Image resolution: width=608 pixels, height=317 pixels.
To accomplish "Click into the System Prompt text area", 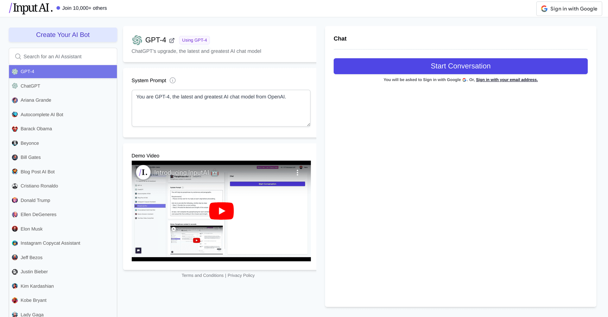I will (x=221, y=108).
